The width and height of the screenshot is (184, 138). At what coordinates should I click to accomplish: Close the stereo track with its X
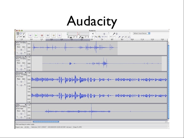click(x=16, y=73)
